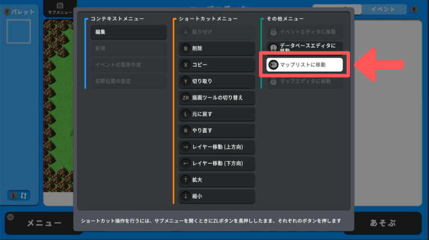Click the その他メニュー heading
The width and height of the screenshot is (429, 240).
pos(285,19)
